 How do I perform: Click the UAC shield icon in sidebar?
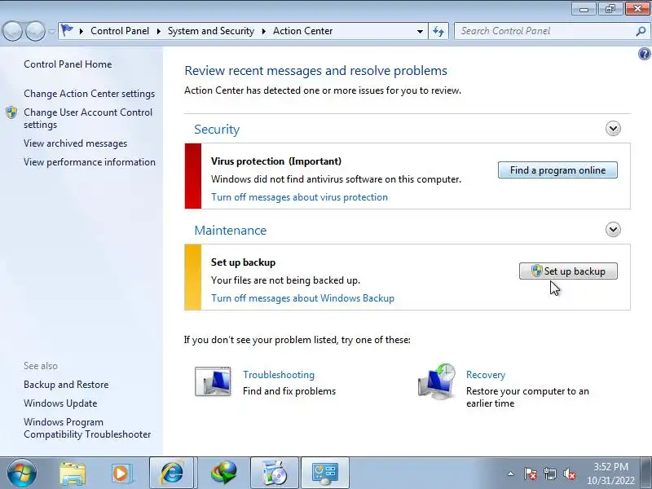tap(11, 112)
